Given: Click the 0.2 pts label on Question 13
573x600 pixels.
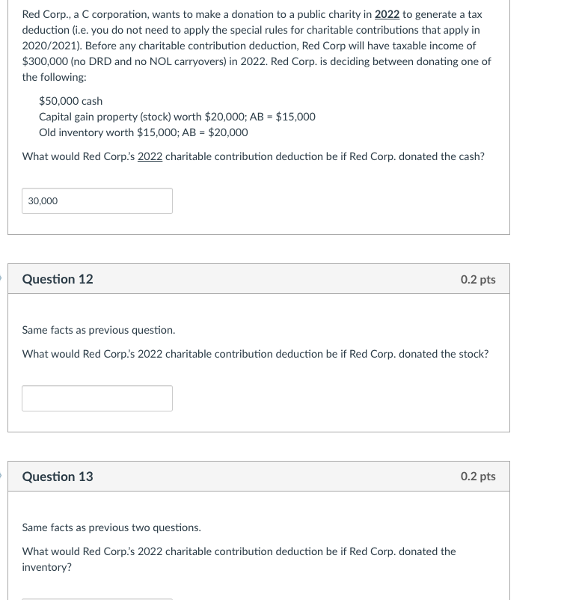Looking at the screenshot, I should pos(479,477).
